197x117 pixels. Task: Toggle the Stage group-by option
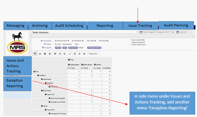pos(81,48)
